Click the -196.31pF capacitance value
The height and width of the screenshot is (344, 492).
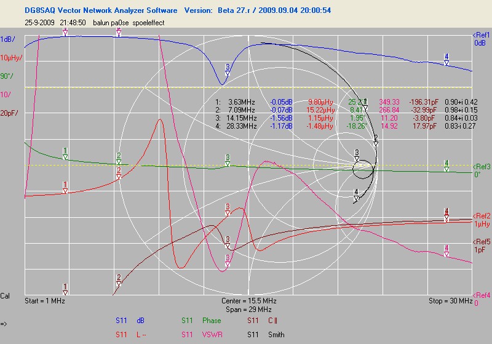(424, 102)
